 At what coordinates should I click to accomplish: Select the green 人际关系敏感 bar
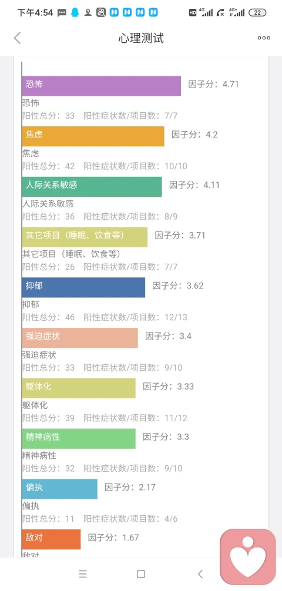[x=92, y=187]
